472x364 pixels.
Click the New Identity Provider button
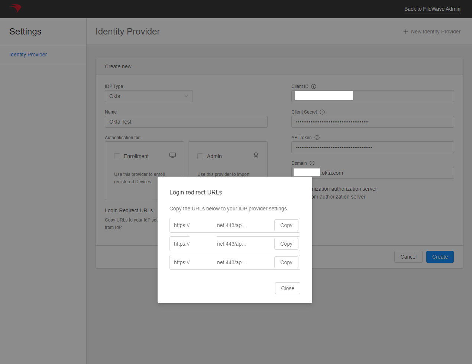(x=432, y=32)
